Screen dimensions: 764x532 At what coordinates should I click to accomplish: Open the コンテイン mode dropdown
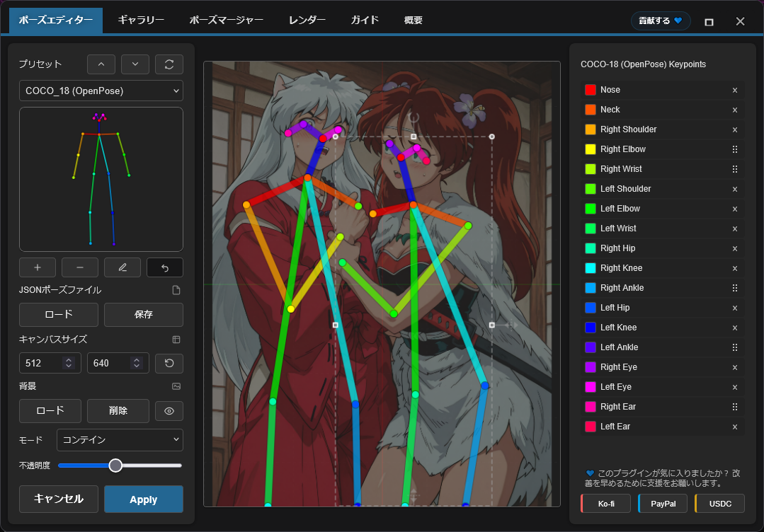120,439
